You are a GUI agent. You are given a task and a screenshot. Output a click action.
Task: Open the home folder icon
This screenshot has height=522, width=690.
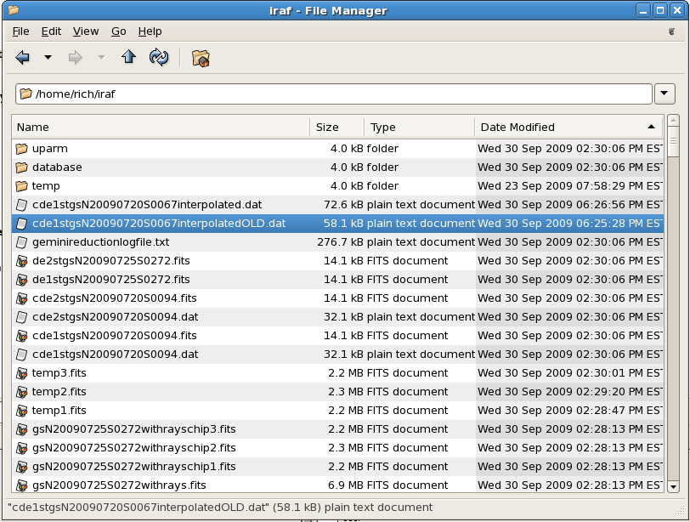pyautogui.click(x=201, y=58)
